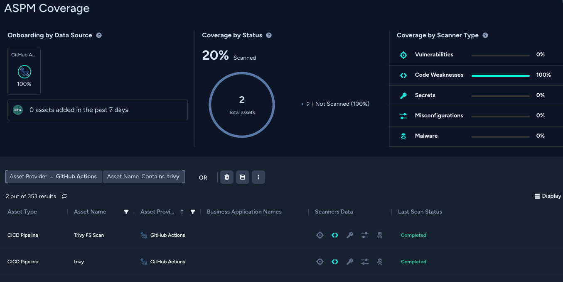Viewport: 563px width, 282px height.
Task: Select the Vulnerabilities scanner icon in Coverage panel
Action: 403,54
